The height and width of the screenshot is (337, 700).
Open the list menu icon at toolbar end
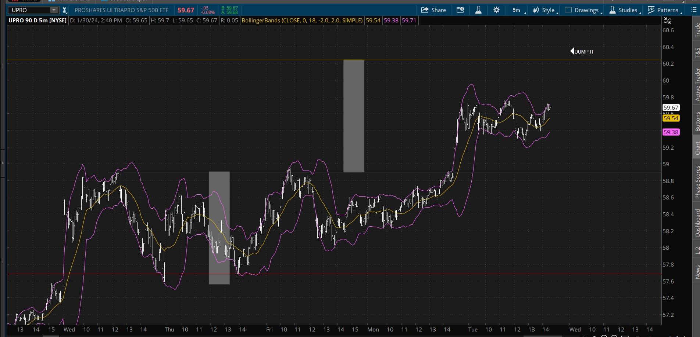pyautogui.click(x=694, y=10)
